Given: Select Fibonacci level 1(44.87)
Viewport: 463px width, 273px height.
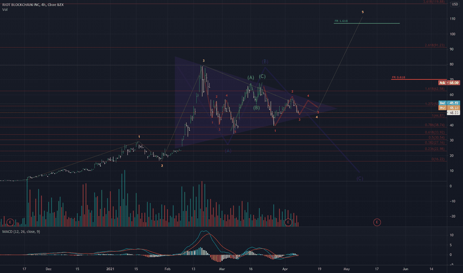Looking at the screenshot, I should (x=438, y=116).
